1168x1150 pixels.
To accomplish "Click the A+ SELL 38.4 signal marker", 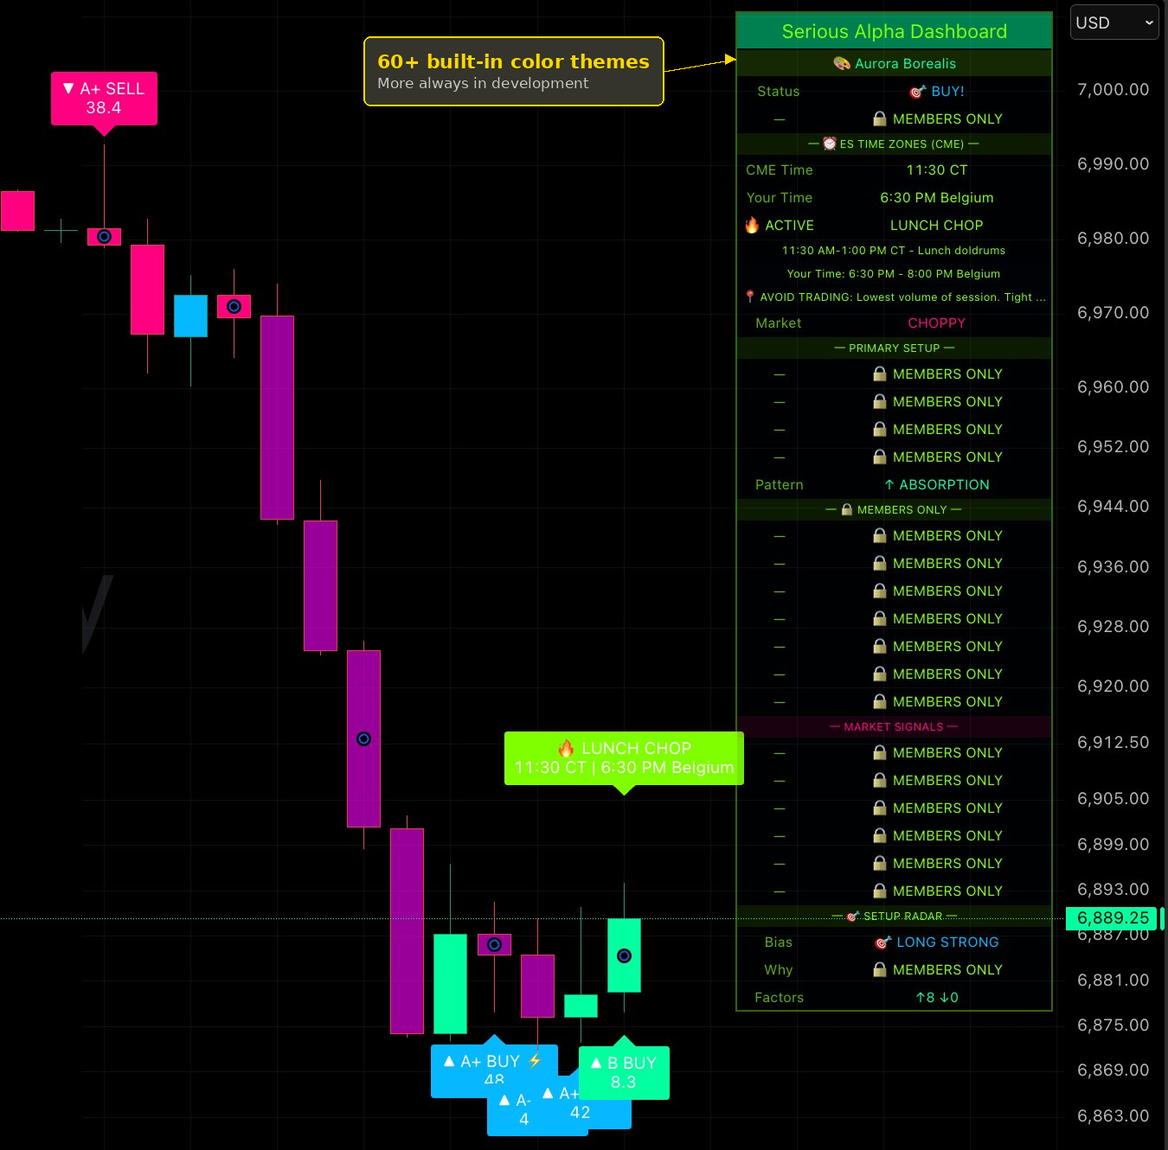I will (104, 98).
